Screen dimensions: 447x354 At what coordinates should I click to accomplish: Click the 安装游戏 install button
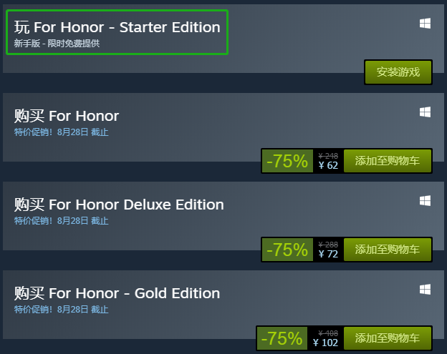pos(398,72)
